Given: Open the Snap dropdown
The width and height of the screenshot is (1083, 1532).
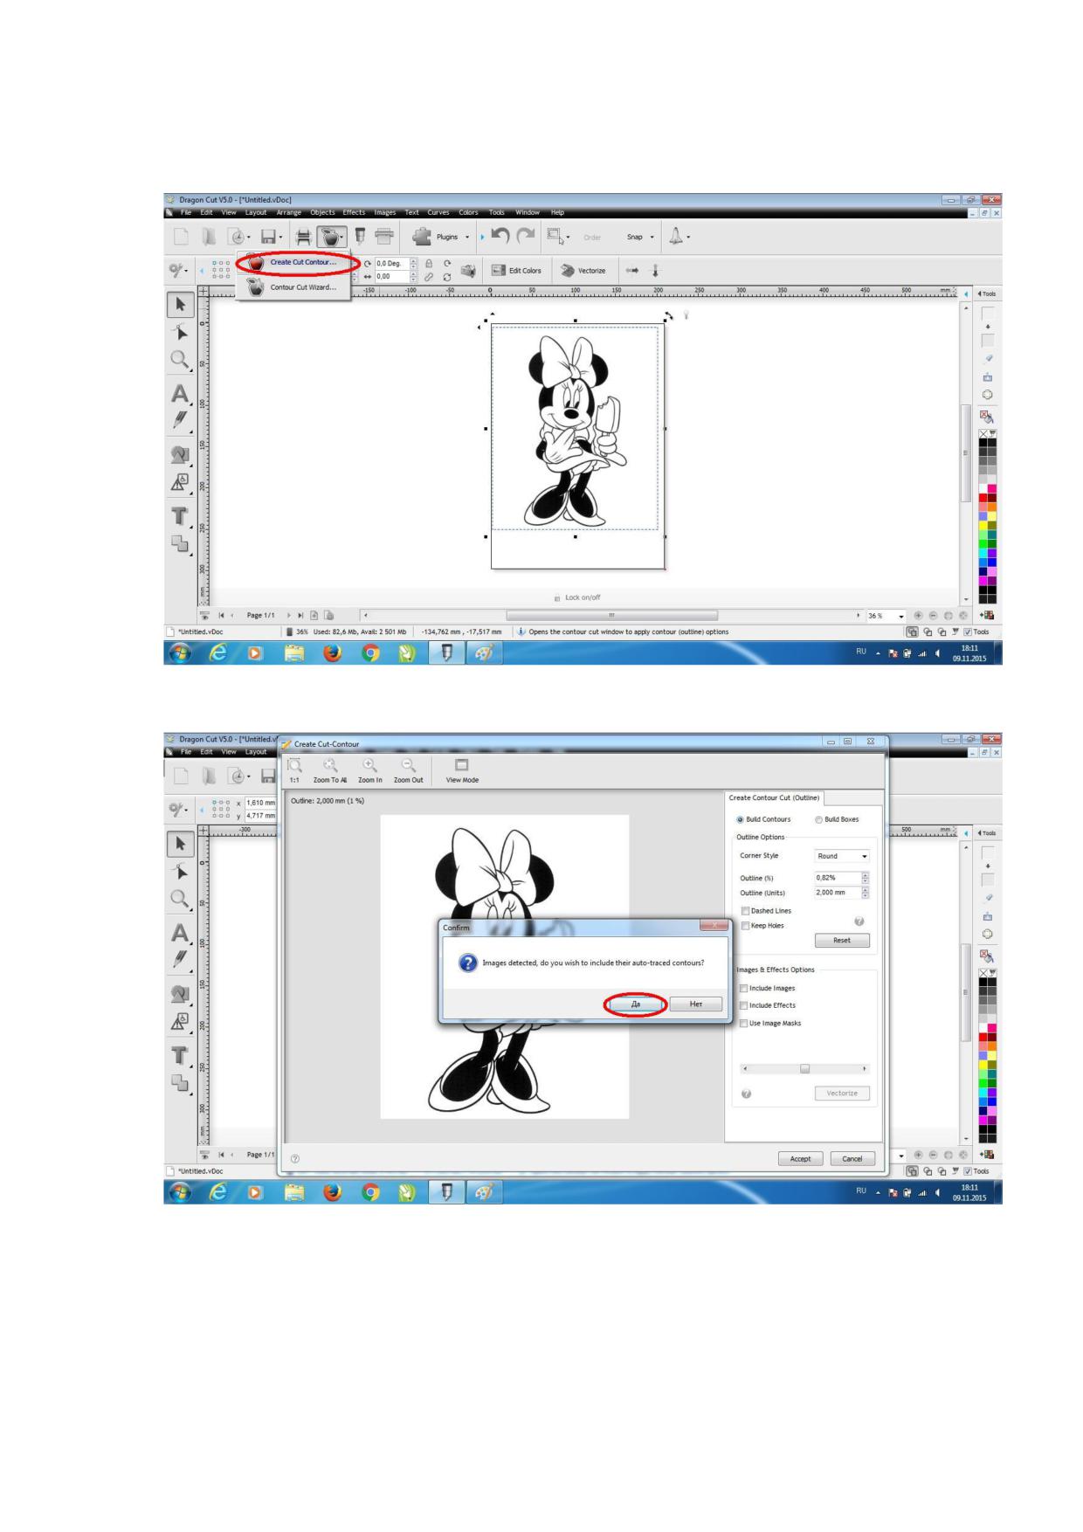Looking at the screenshot, I should (640, 237).
